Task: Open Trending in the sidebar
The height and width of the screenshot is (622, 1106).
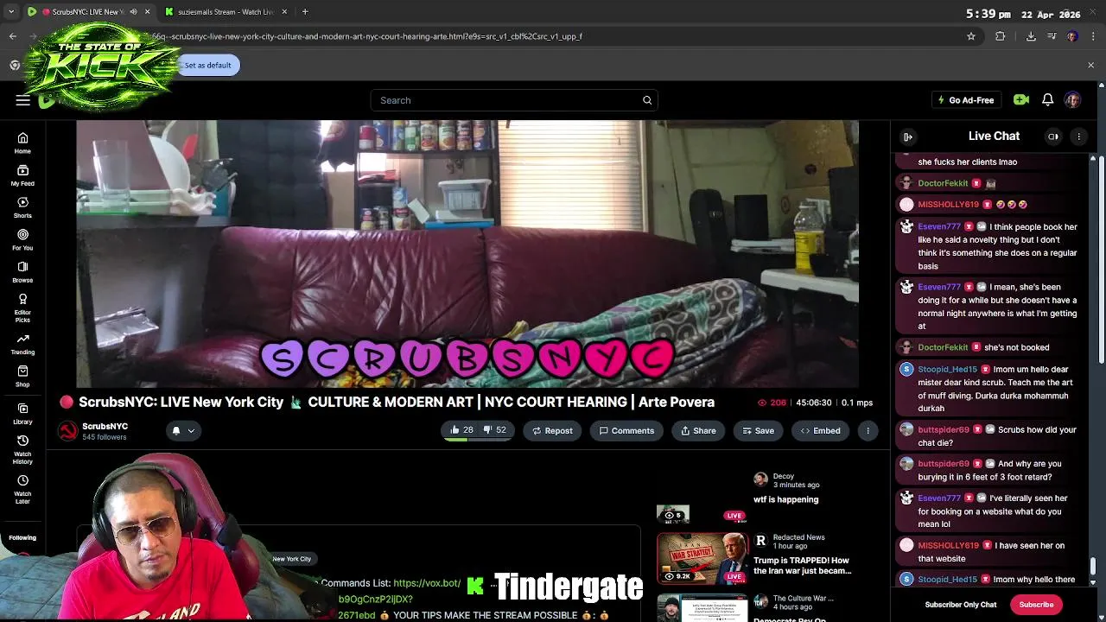Action: (x=22, y=344)
